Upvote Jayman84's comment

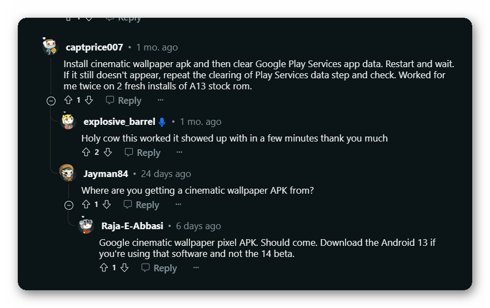pos(86,205)
